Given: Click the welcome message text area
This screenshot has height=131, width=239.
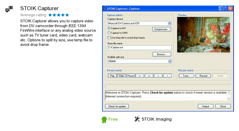Looking at the screenshot, I should point(166,96).
